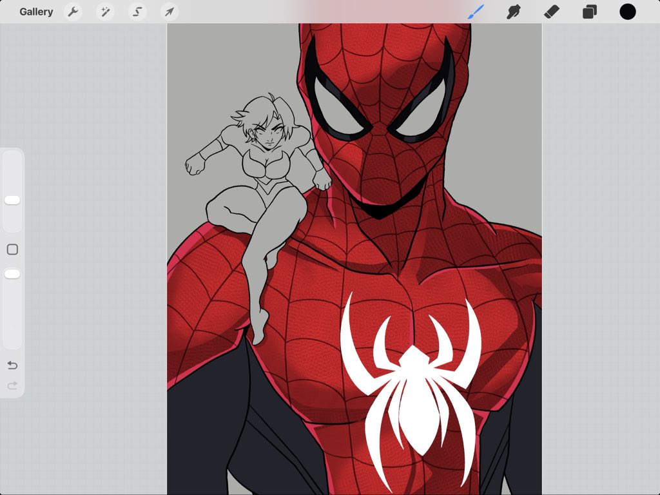
Task: Activate the Transform arrow tool
Action: click(x=170, y=12)
